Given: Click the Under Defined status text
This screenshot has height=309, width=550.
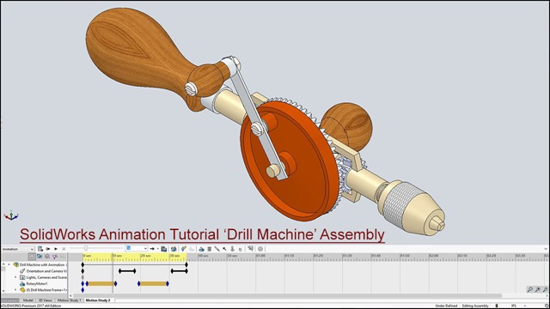Looking at the screenshot, I should point(446,306).
